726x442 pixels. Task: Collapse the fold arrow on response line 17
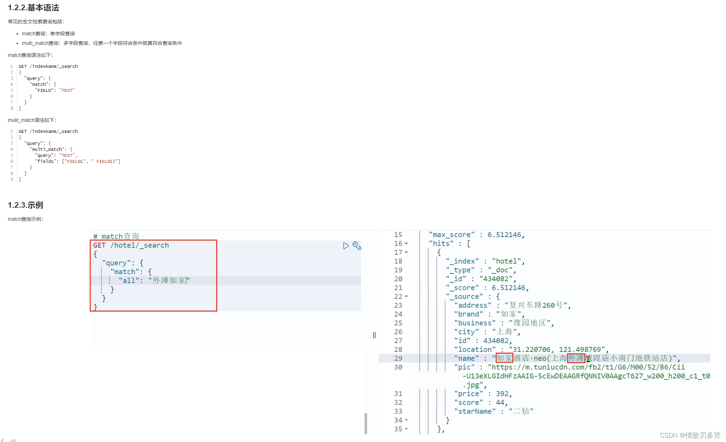click(406, 252)
